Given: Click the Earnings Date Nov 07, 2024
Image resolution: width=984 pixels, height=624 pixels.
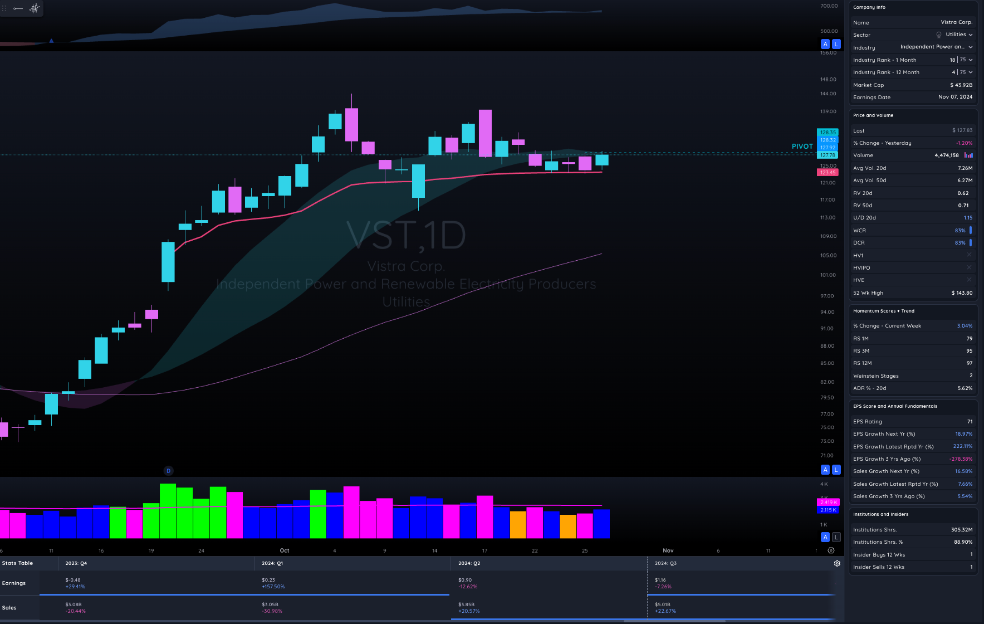Looking at the screenshot, I should 956,97.
